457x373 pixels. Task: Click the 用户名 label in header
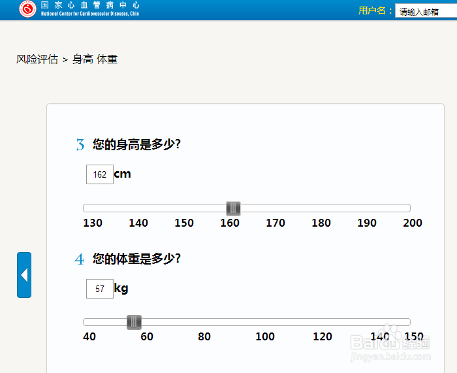coord(375,11)
